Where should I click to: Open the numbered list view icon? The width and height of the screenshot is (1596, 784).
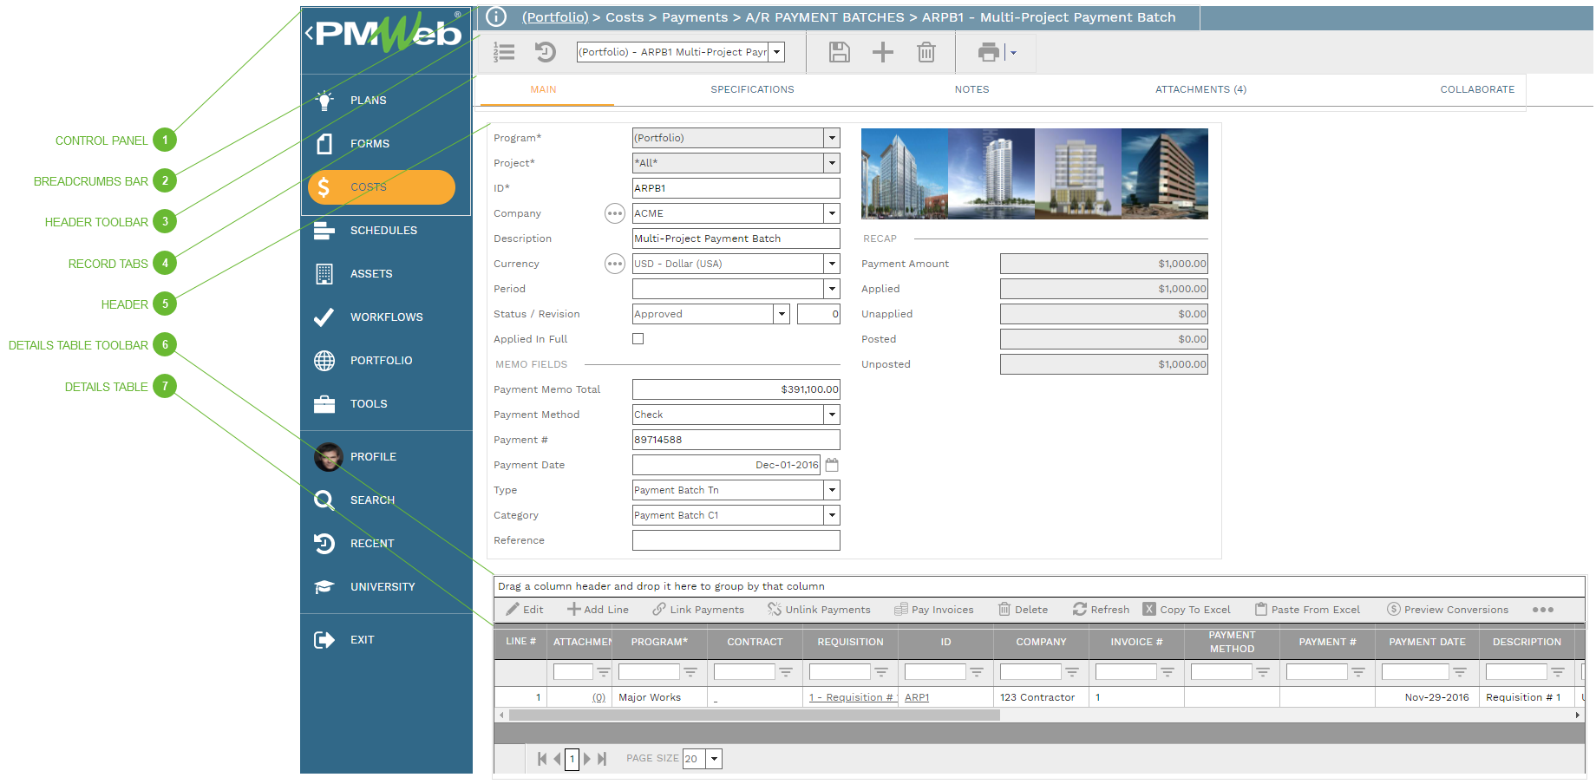[x=504, y=52]
